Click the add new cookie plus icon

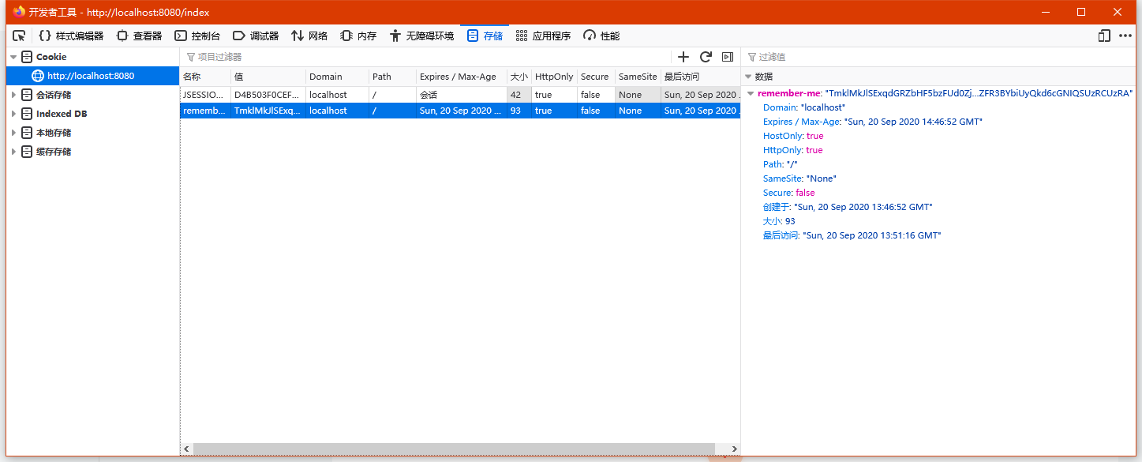pos(683,57)
